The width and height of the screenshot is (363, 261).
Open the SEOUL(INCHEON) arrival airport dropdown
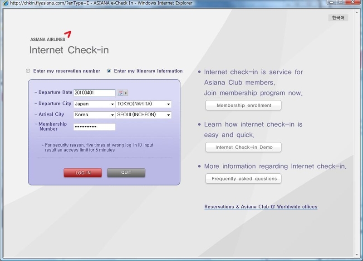[143, 115]
